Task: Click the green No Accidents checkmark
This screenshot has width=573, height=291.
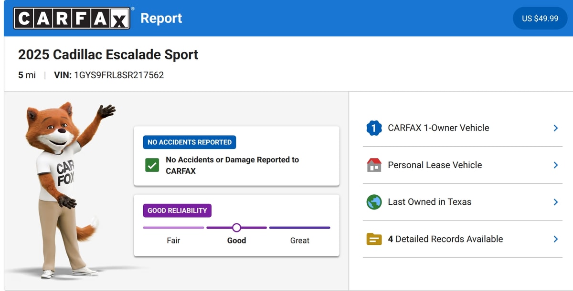Action: tap(152, 165)
